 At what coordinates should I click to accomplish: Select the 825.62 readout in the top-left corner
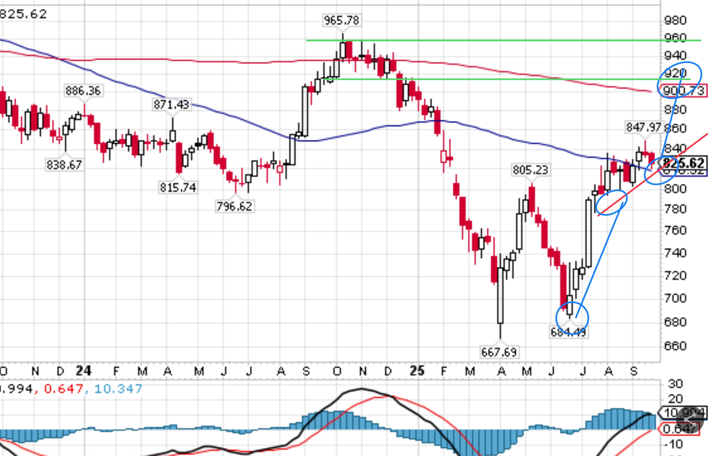pyautogui.click(x=24, y=14)
